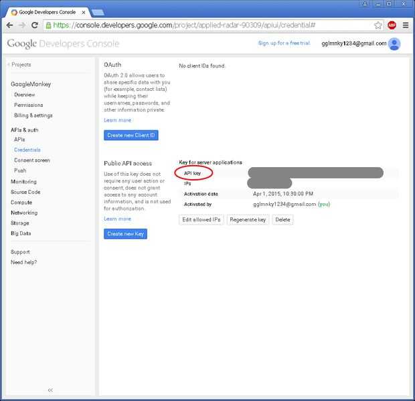Click the browser forward arrow
415x401 pixels.
tap(22, 25)
